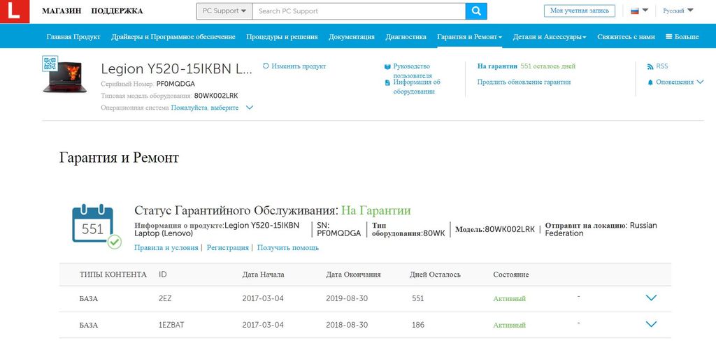Screen dimensions: 716x350
Task: Click into the Search PC Support field
Action: tap(358, 11)
